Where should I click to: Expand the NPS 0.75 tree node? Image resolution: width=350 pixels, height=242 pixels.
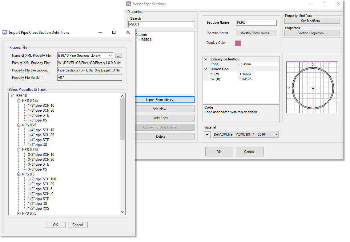(19, 213)
